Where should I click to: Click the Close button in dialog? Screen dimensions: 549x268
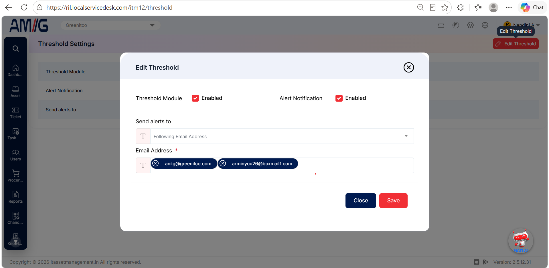point(361,201)
